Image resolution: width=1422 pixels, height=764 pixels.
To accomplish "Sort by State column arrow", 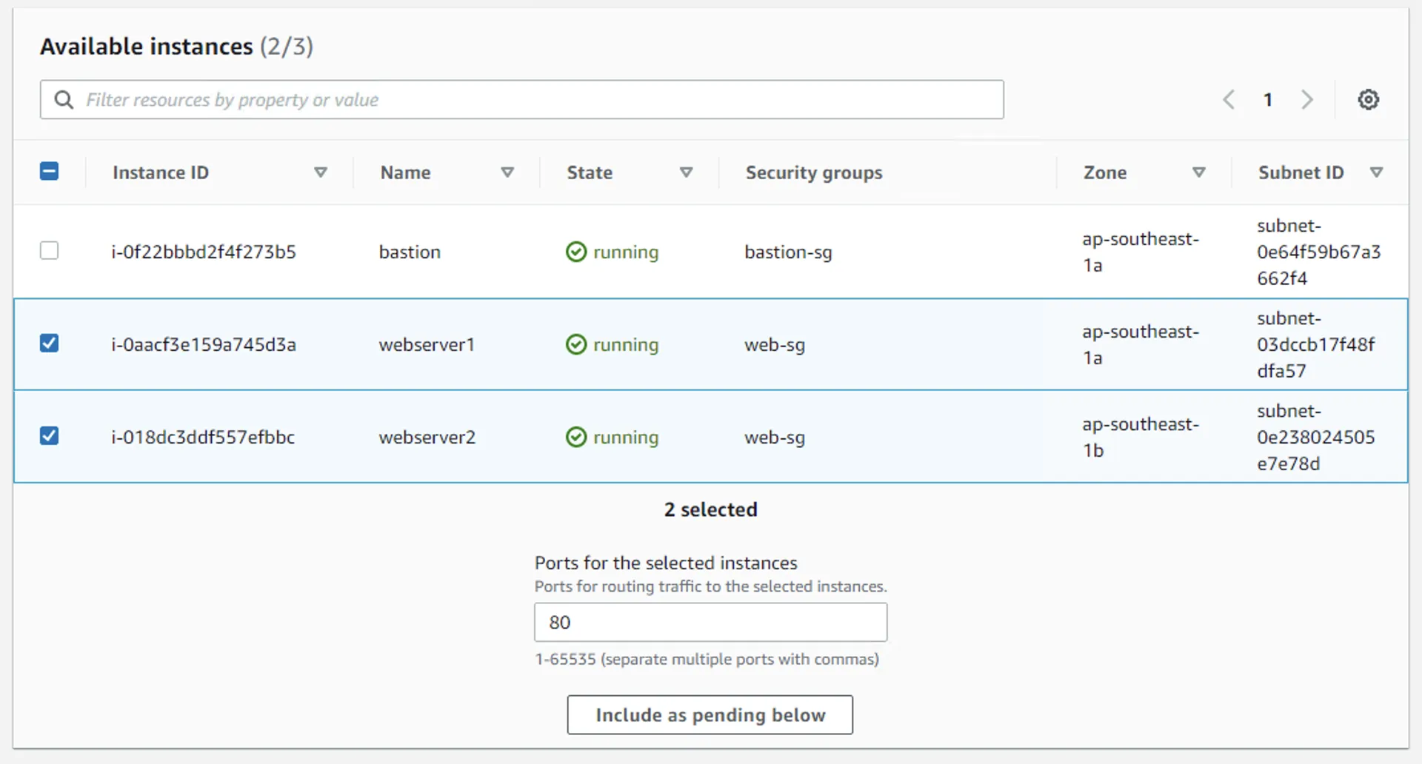I will point(687,172).
